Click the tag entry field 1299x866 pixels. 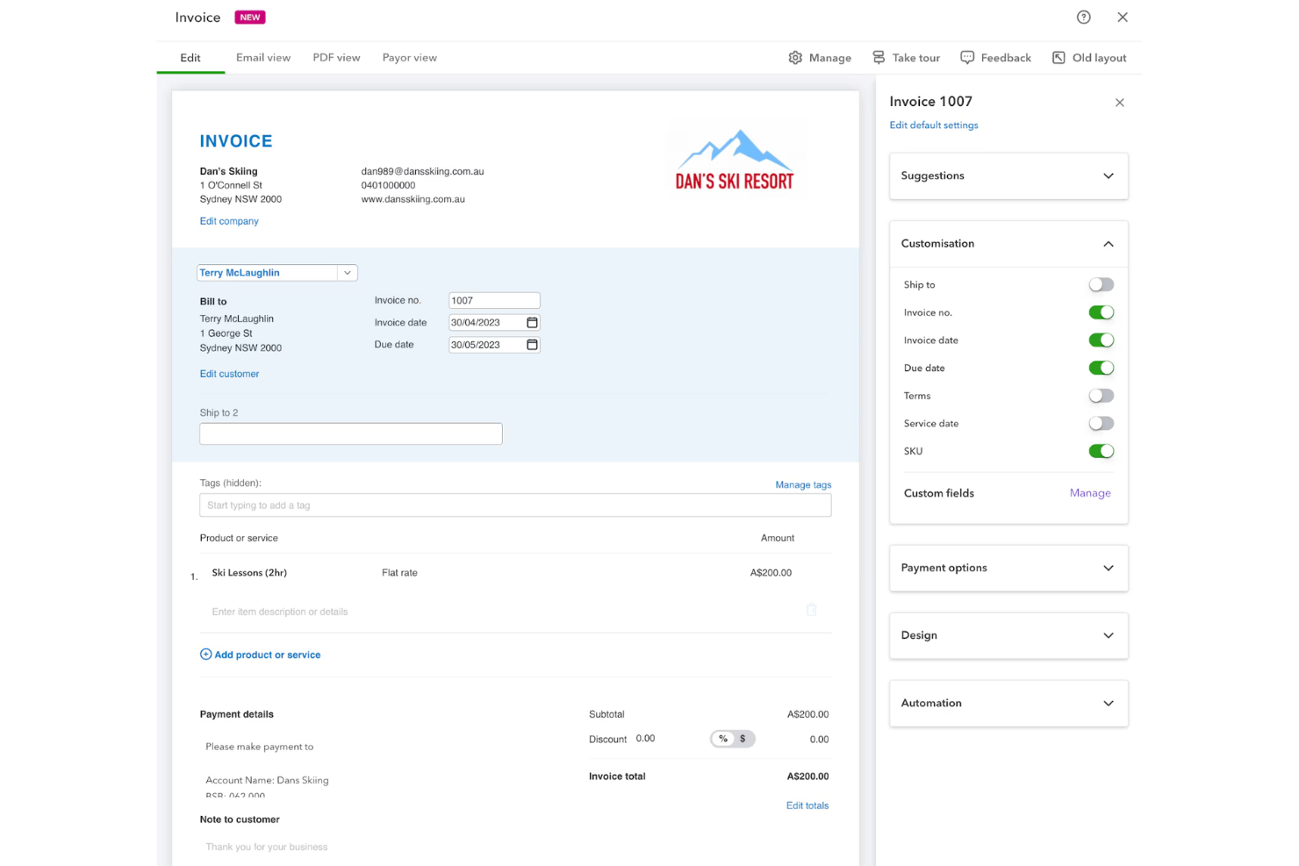pyautogui.click(x=514, y=505)
